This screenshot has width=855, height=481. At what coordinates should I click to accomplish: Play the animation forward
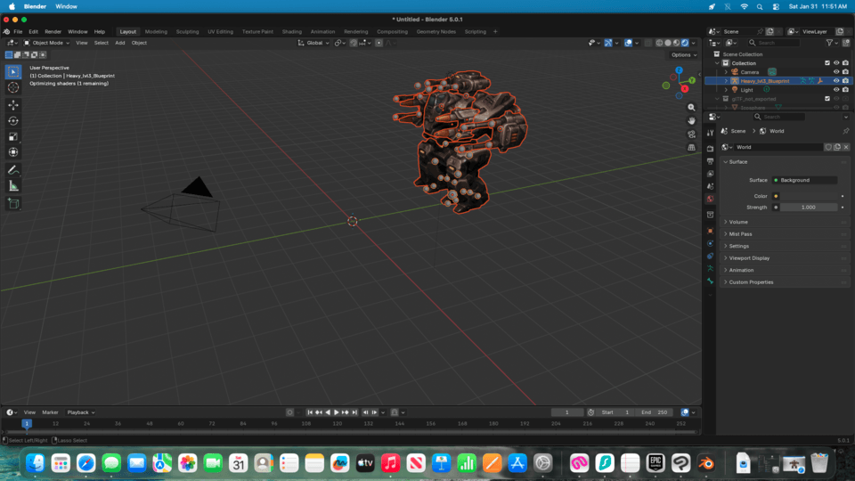tap(337, 412)
